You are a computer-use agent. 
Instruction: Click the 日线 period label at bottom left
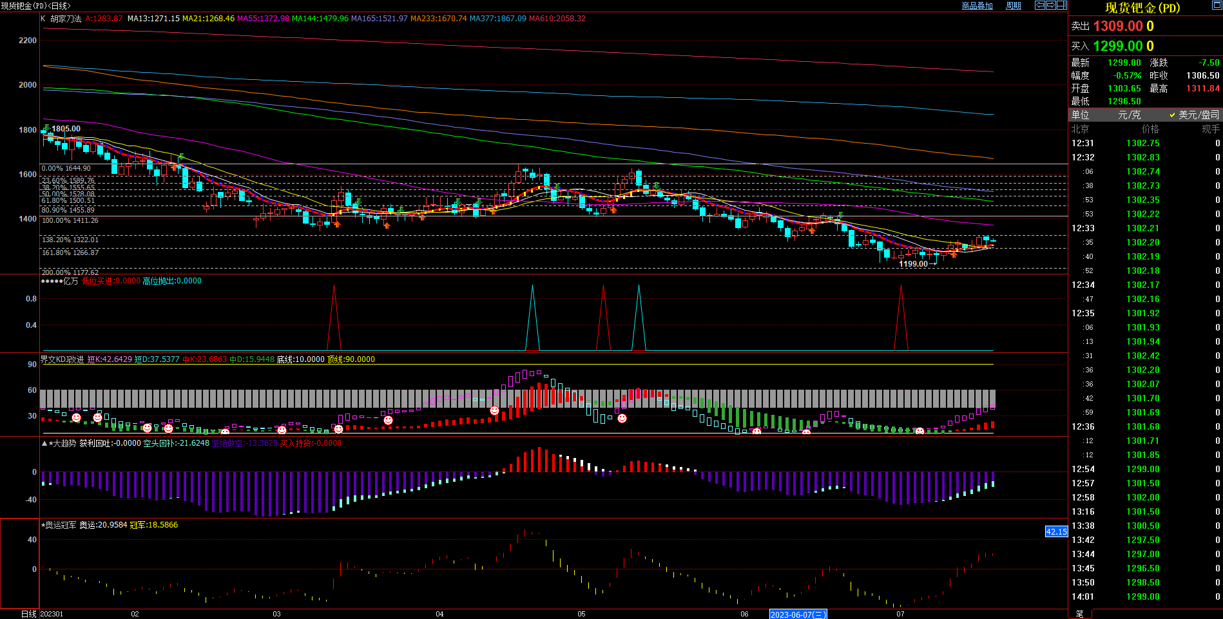28,614
